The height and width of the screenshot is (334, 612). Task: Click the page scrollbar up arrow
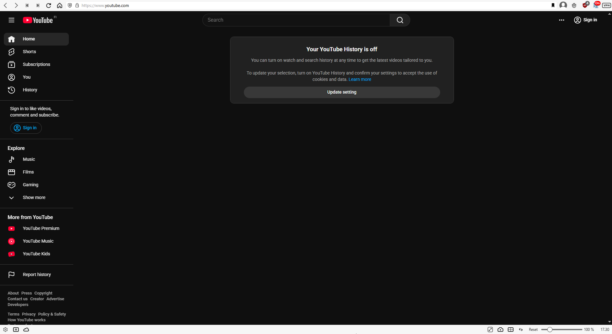[609, 14]
